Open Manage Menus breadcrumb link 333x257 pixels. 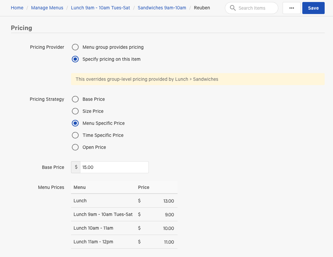[47, 8]
